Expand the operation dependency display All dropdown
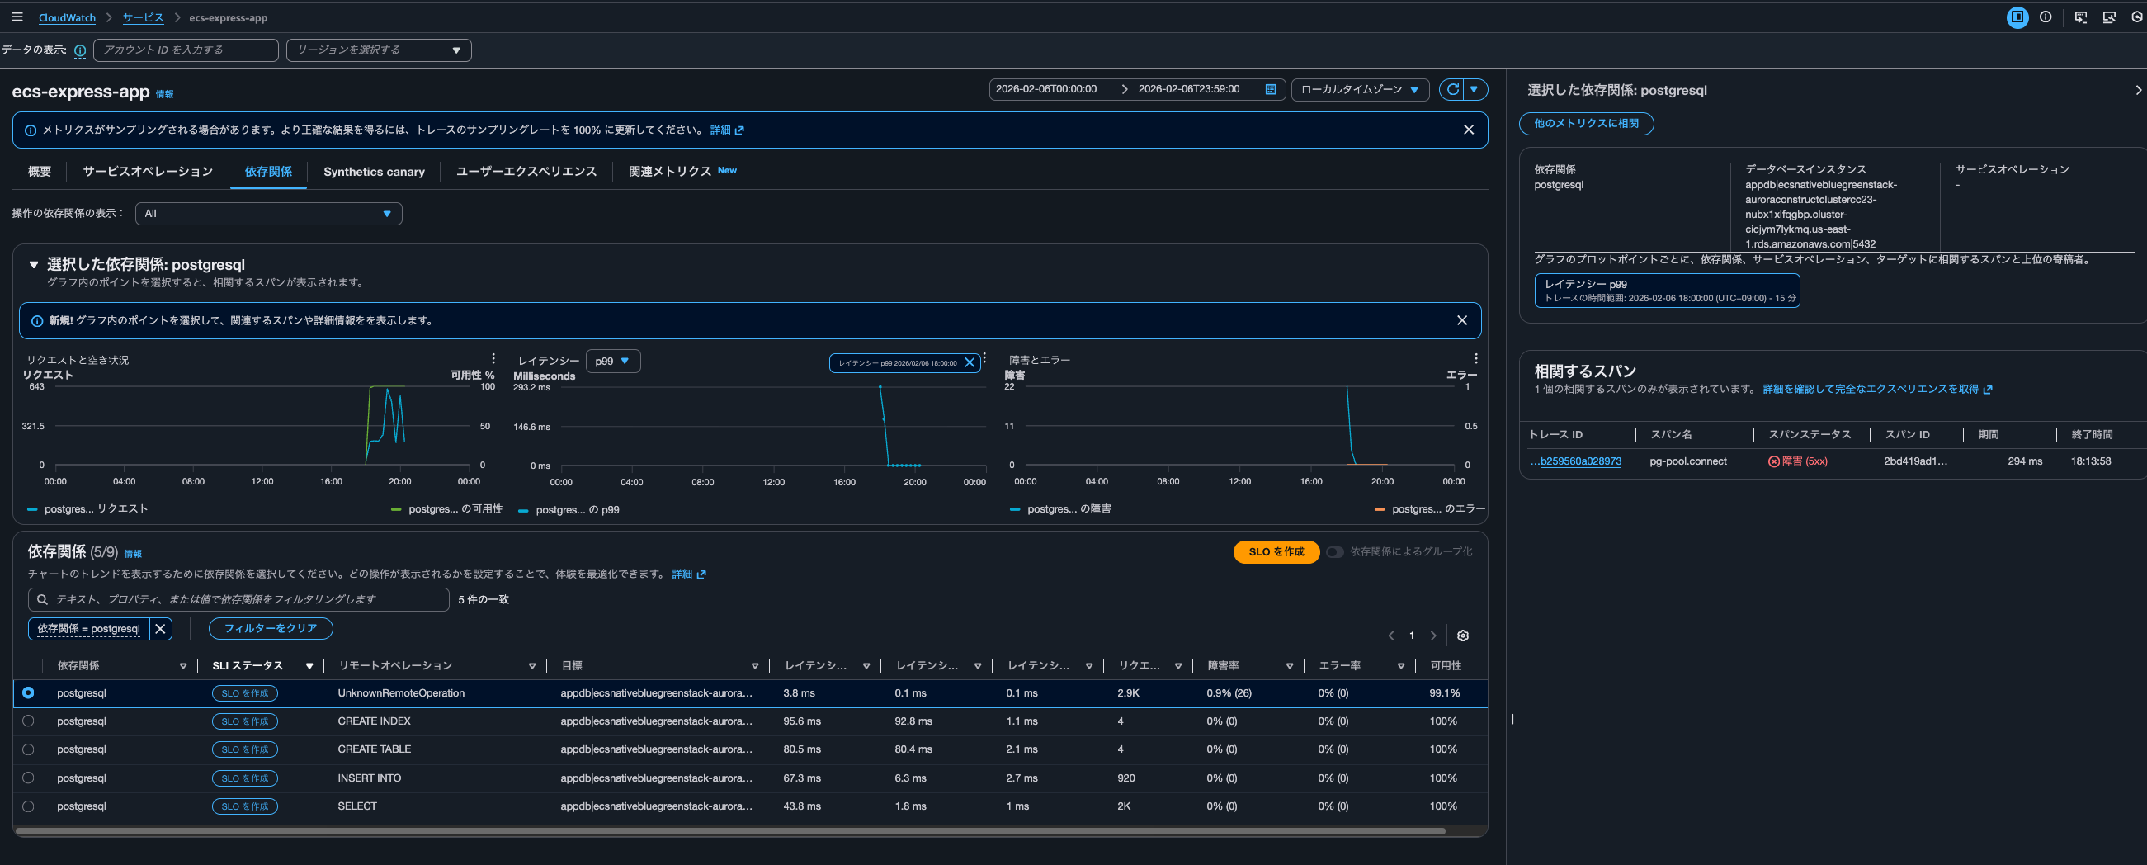Viewport: 2147px width, 865px height. pyautogui.click(x=267, y=213)
